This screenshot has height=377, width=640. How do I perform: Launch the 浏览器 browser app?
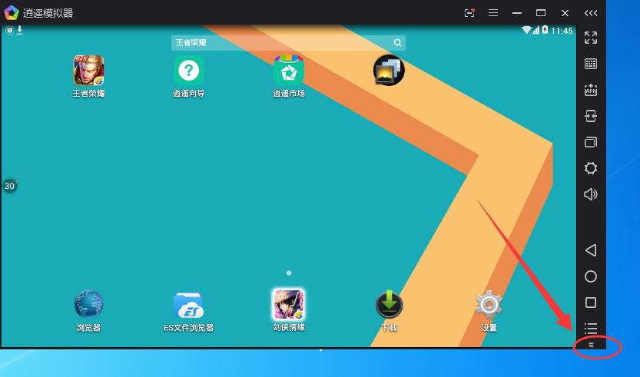(88, 304)
